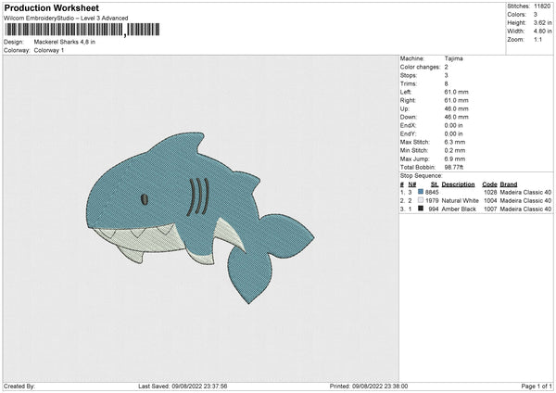The image size is (556, 393).
Task: Click the Width value 4.80 in
Action: [542, 32]
